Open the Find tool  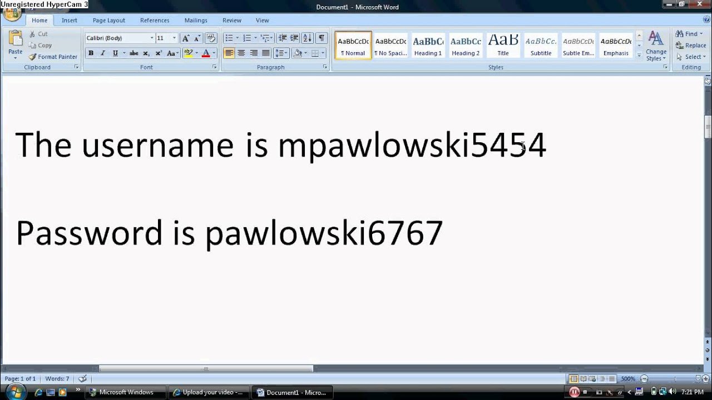690,34
